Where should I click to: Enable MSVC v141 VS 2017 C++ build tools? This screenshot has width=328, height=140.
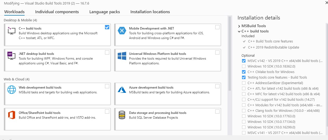coord(244,133)
